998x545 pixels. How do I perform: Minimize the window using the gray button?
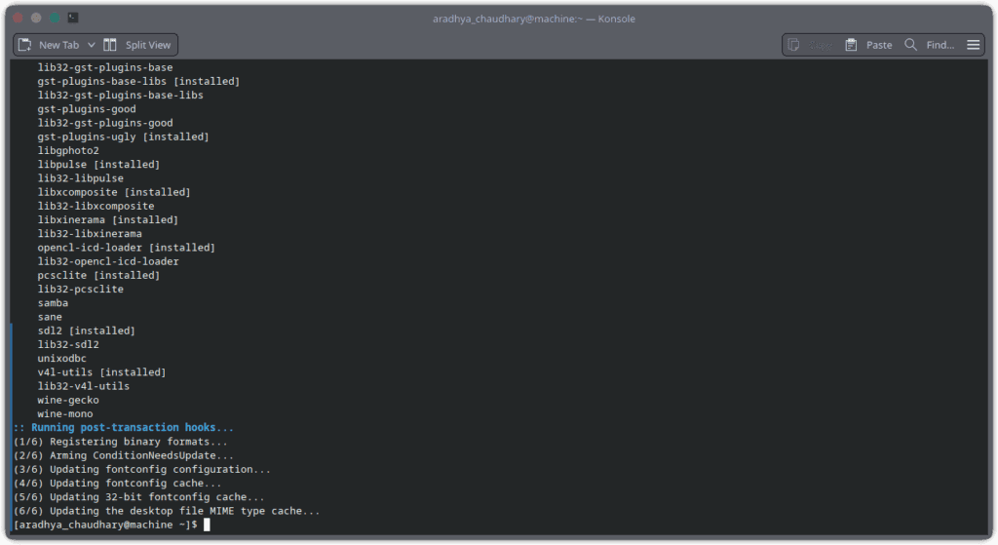[36, 18]
